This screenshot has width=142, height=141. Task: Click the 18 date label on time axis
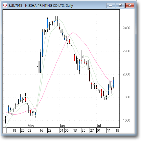14,131
